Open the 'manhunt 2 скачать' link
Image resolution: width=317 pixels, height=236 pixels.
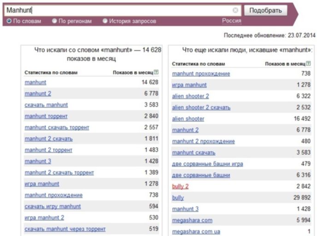click(x=48, y=139)
